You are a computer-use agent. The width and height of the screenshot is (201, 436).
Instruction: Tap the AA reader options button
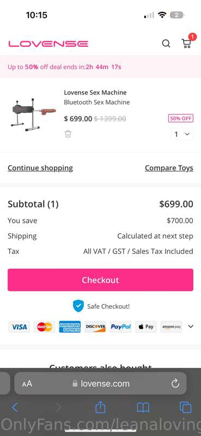coord(27,384)
